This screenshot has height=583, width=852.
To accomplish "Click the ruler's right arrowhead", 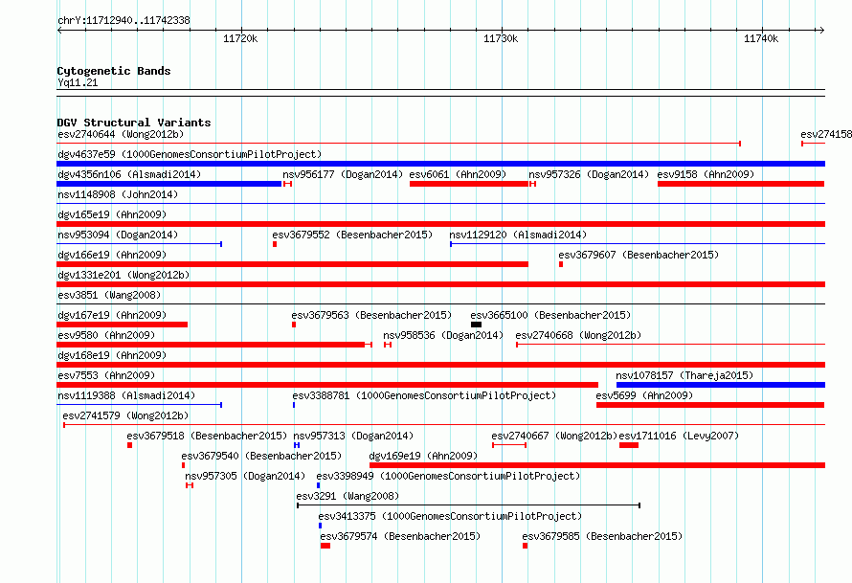I will coord(822,30).
